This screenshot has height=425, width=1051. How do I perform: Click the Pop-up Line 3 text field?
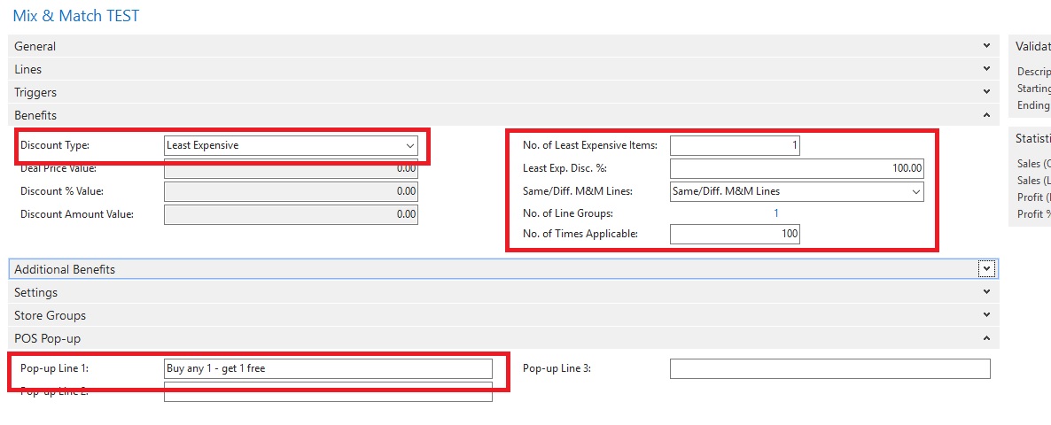pos(829,368)
